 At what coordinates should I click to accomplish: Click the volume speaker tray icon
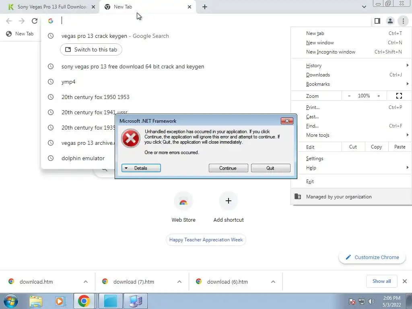371,301
